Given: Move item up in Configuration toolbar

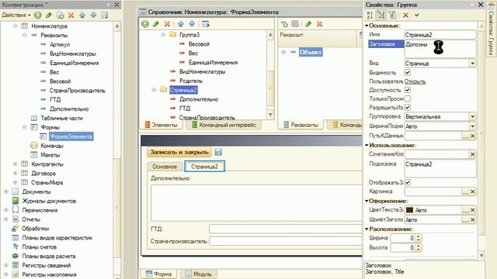Looking at the screenshot, I should (x=82, y=15).
